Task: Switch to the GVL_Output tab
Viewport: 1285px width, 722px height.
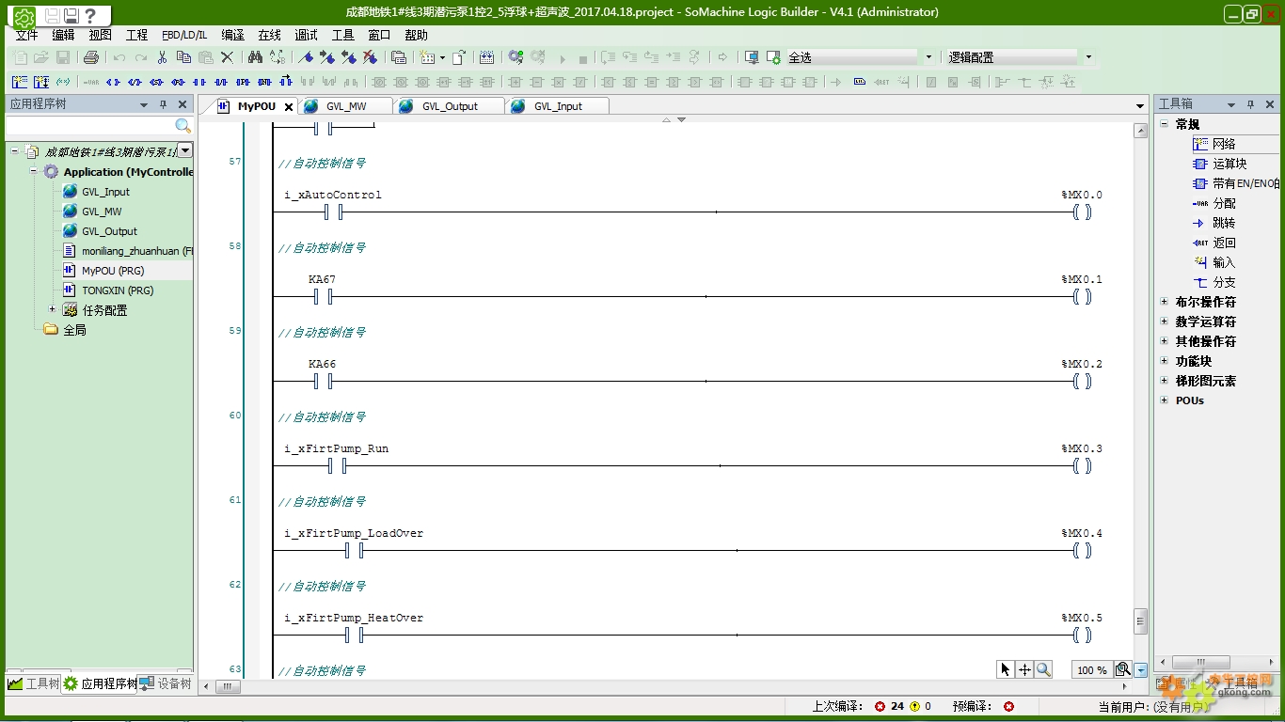Action: point(450,106)
